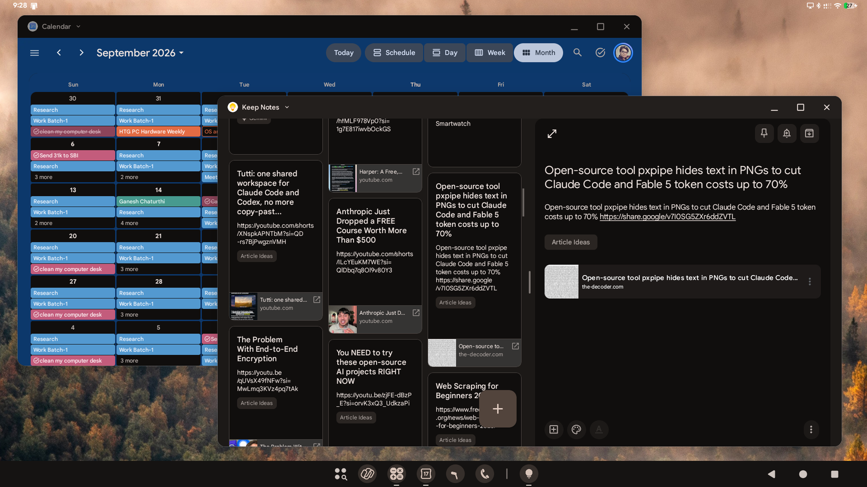
Task: Open Tutti: one shared link externally
Action: coord(316,300)
